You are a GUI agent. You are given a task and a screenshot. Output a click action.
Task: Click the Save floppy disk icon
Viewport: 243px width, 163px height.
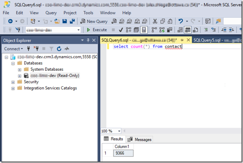(x=65, y=21)
